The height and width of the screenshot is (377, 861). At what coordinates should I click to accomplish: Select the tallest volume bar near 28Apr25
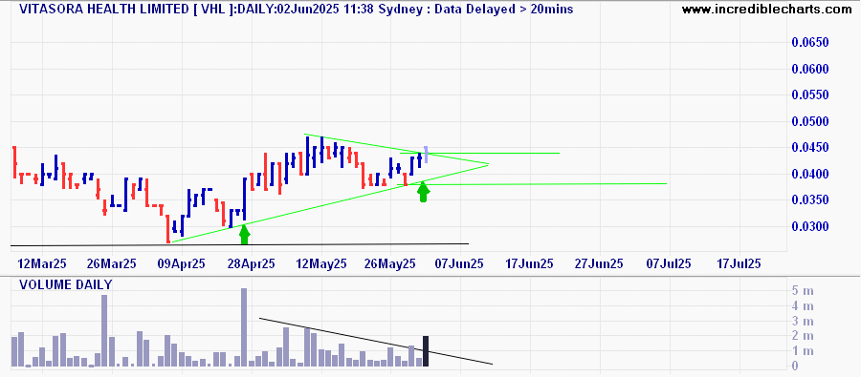[x=244, y=327]
